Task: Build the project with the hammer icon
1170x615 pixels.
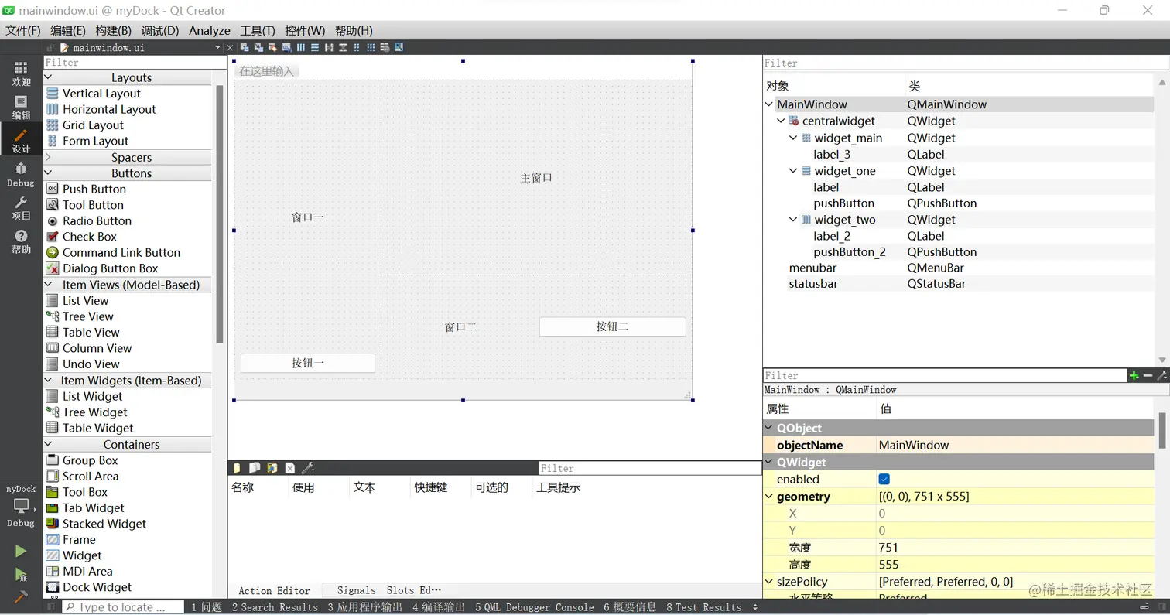Action: pos(21,596)
